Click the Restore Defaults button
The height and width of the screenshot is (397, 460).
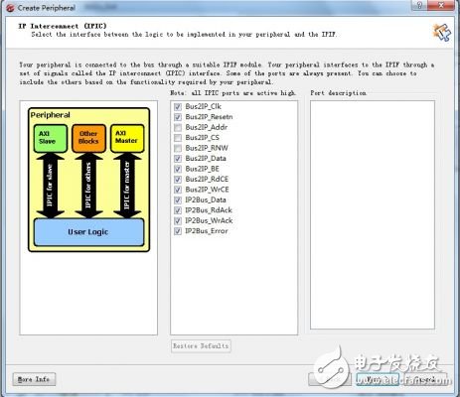(x=201, y=346)
